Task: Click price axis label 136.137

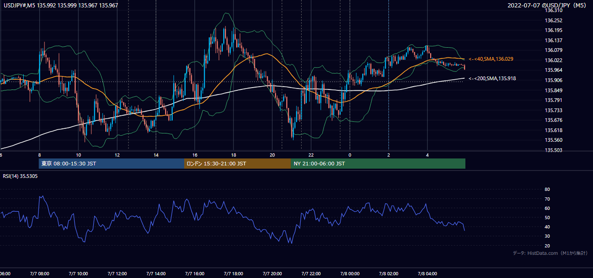Action: pyautogui.click(x=554, y=40)
